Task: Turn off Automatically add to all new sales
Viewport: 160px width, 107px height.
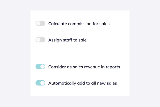Action: coord(40,83)
